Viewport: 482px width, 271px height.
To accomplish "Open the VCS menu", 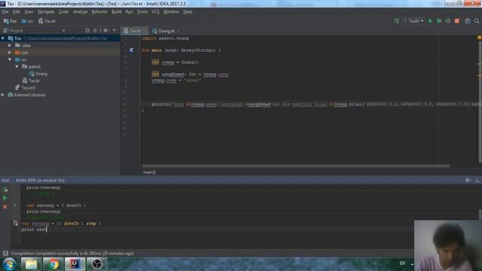I will point(155,12).
